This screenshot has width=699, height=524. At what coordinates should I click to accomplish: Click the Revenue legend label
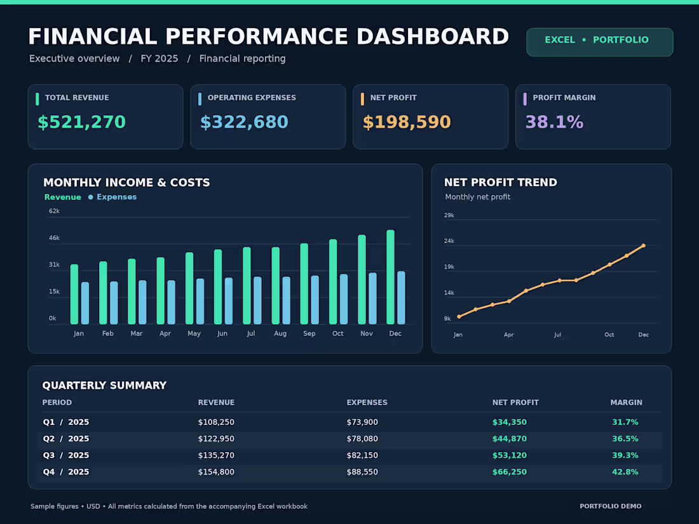click(62, 197)
